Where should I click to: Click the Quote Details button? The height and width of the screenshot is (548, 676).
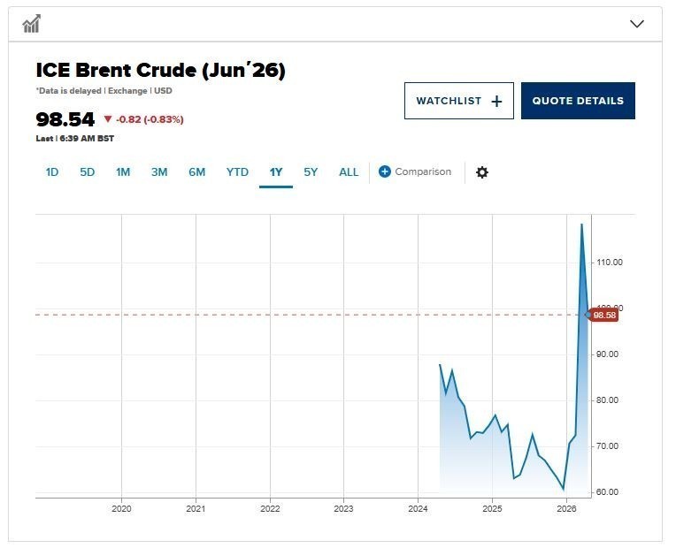point(578,101)
